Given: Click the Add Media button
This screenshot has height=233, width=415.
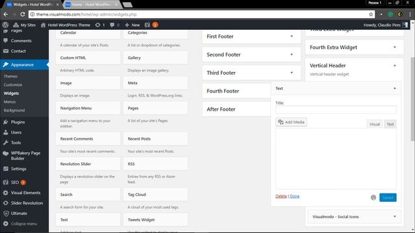Looking at the screenshot, I should click(291, 122).
